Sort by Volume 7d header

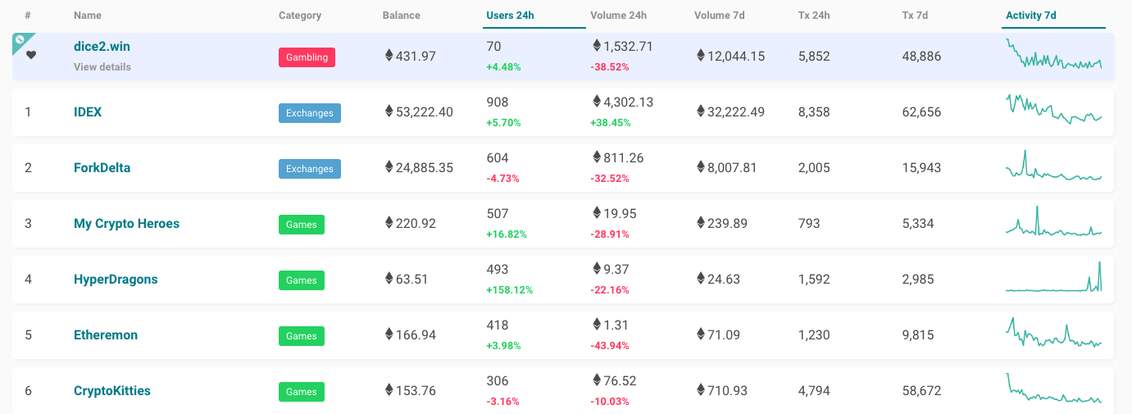(x=718, y=16)
